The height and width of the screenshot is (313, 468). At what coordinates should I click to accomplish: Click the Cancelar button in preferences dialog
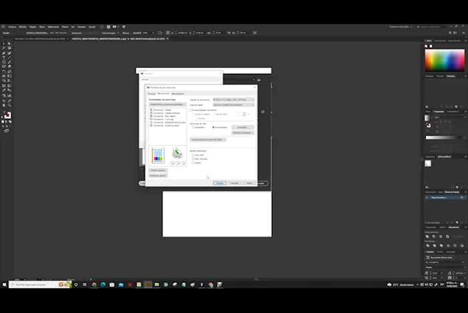coord(235,182)
